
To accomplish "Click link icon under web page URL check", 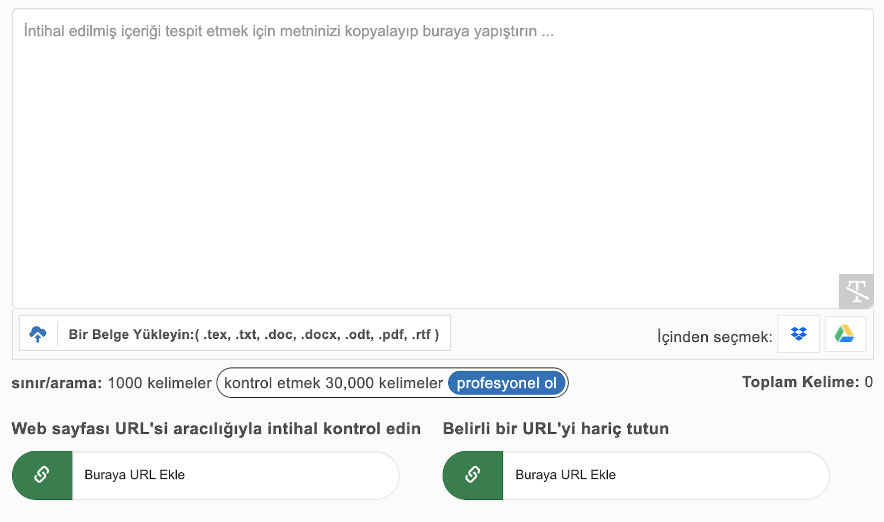I will 42,475.
